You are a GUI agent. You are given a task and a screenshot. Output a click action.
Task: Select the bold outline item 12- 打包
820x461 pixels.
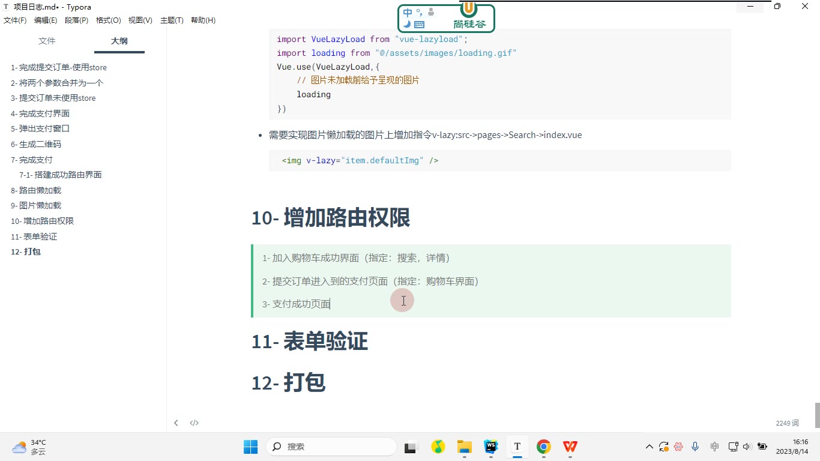(26, 252)
